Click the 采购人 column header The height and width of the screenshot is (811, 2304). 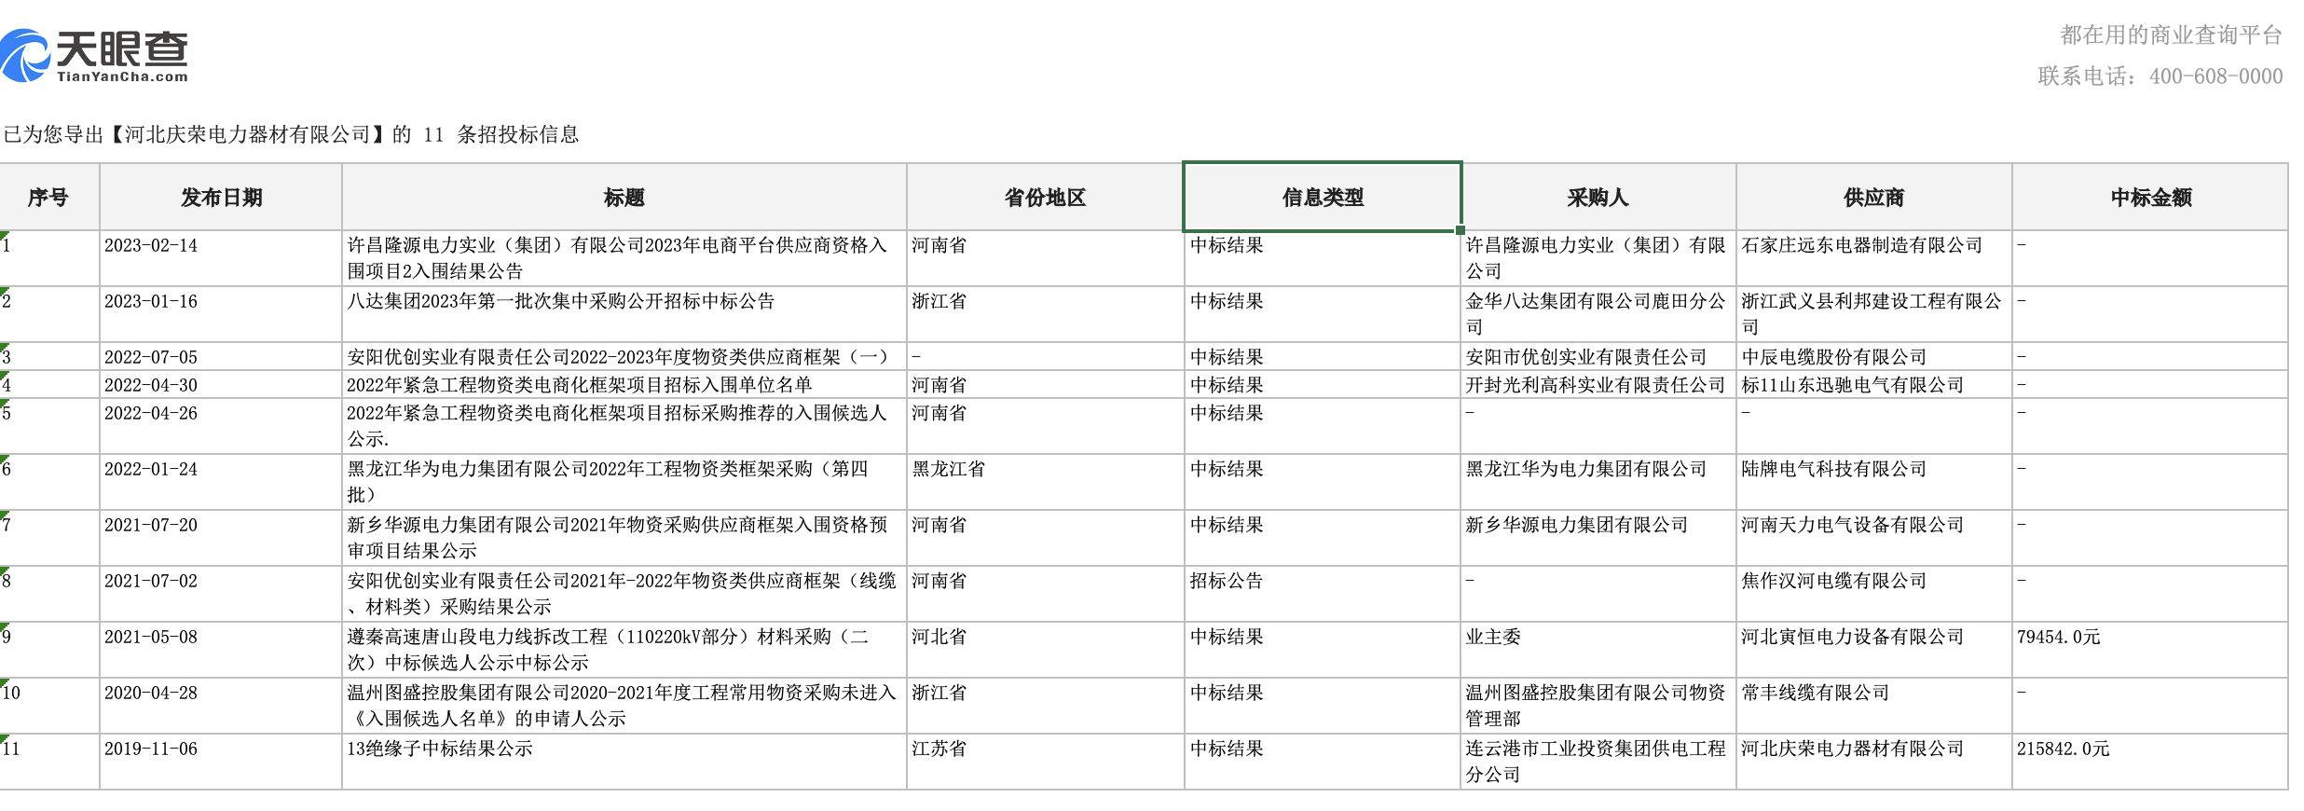pos(1598,198)
